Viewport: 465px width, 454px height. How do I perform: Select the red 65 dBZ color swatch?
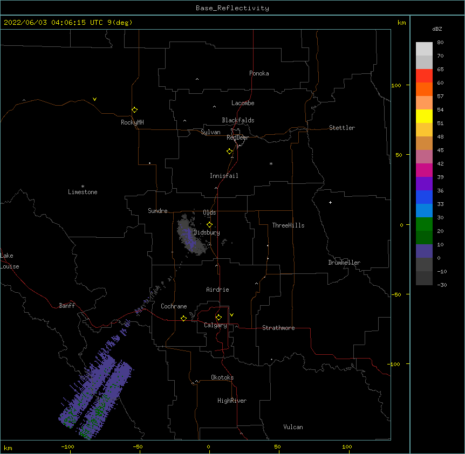pos(424,76)
